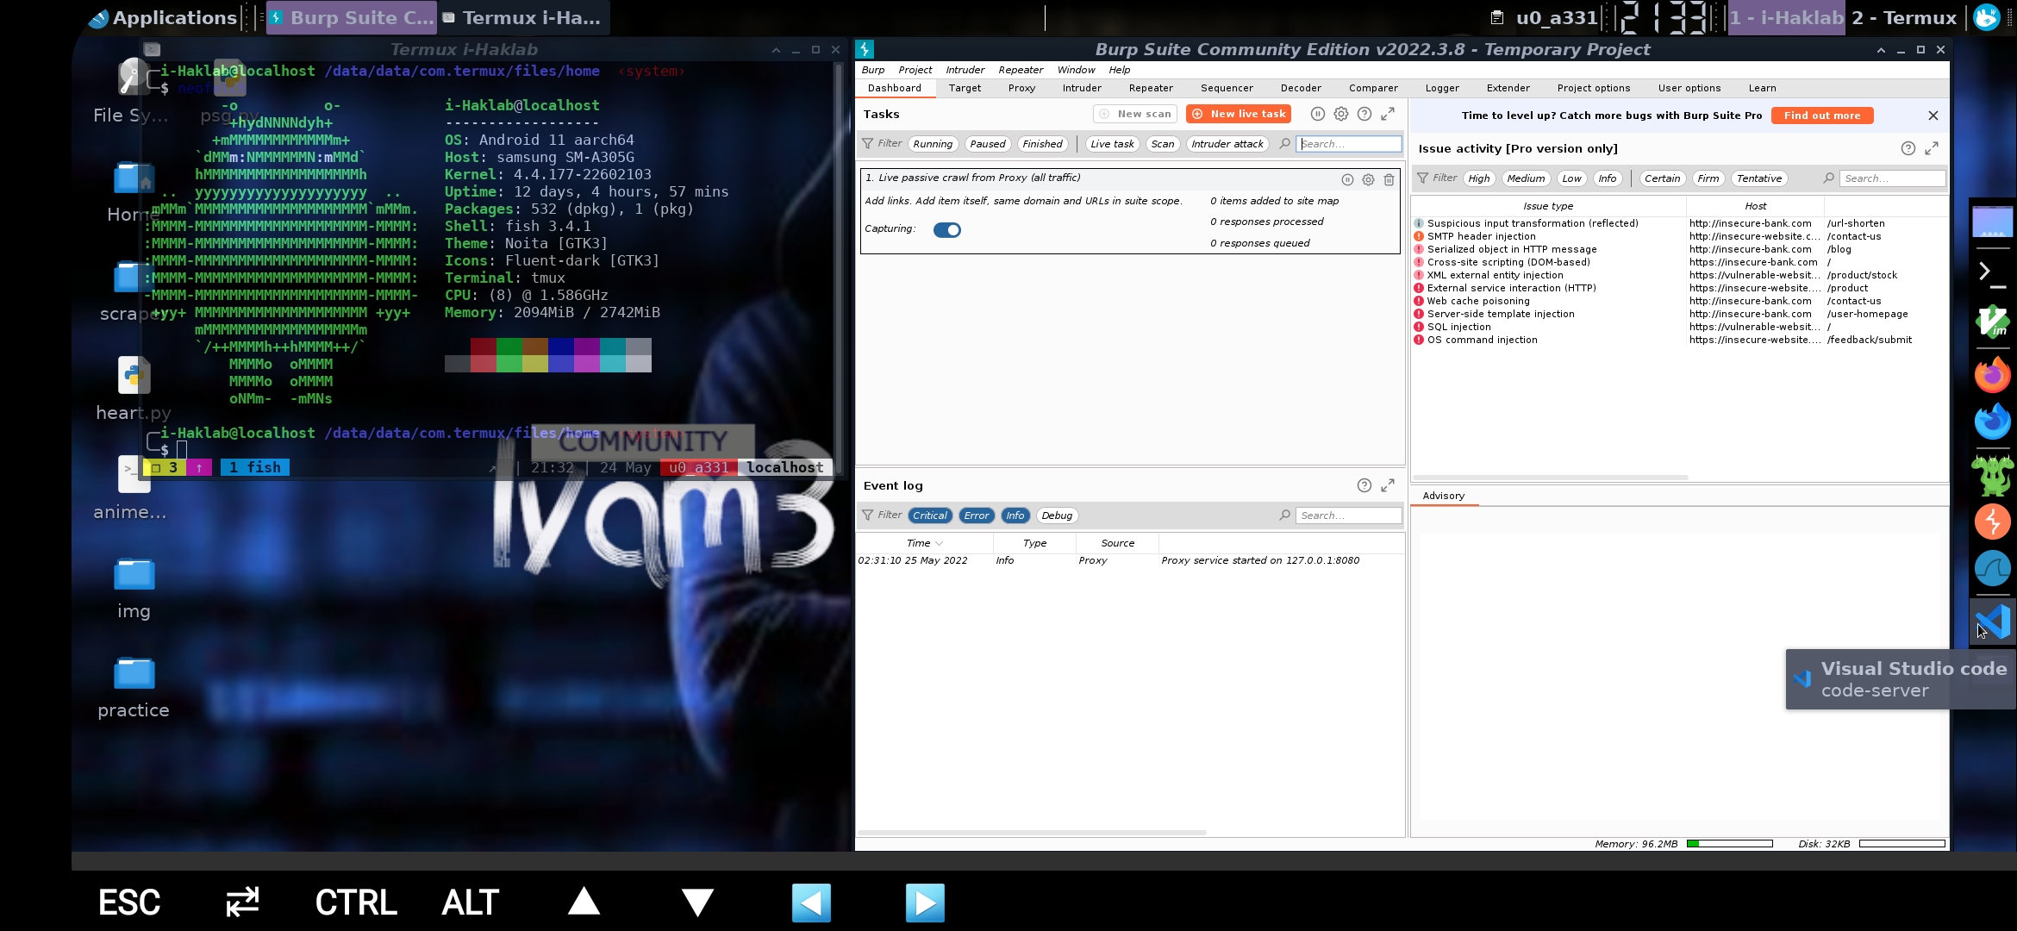Launch Wireshark from the dock
The width and height of the screenshot is (2017, 931).
tap(1992, 569)
